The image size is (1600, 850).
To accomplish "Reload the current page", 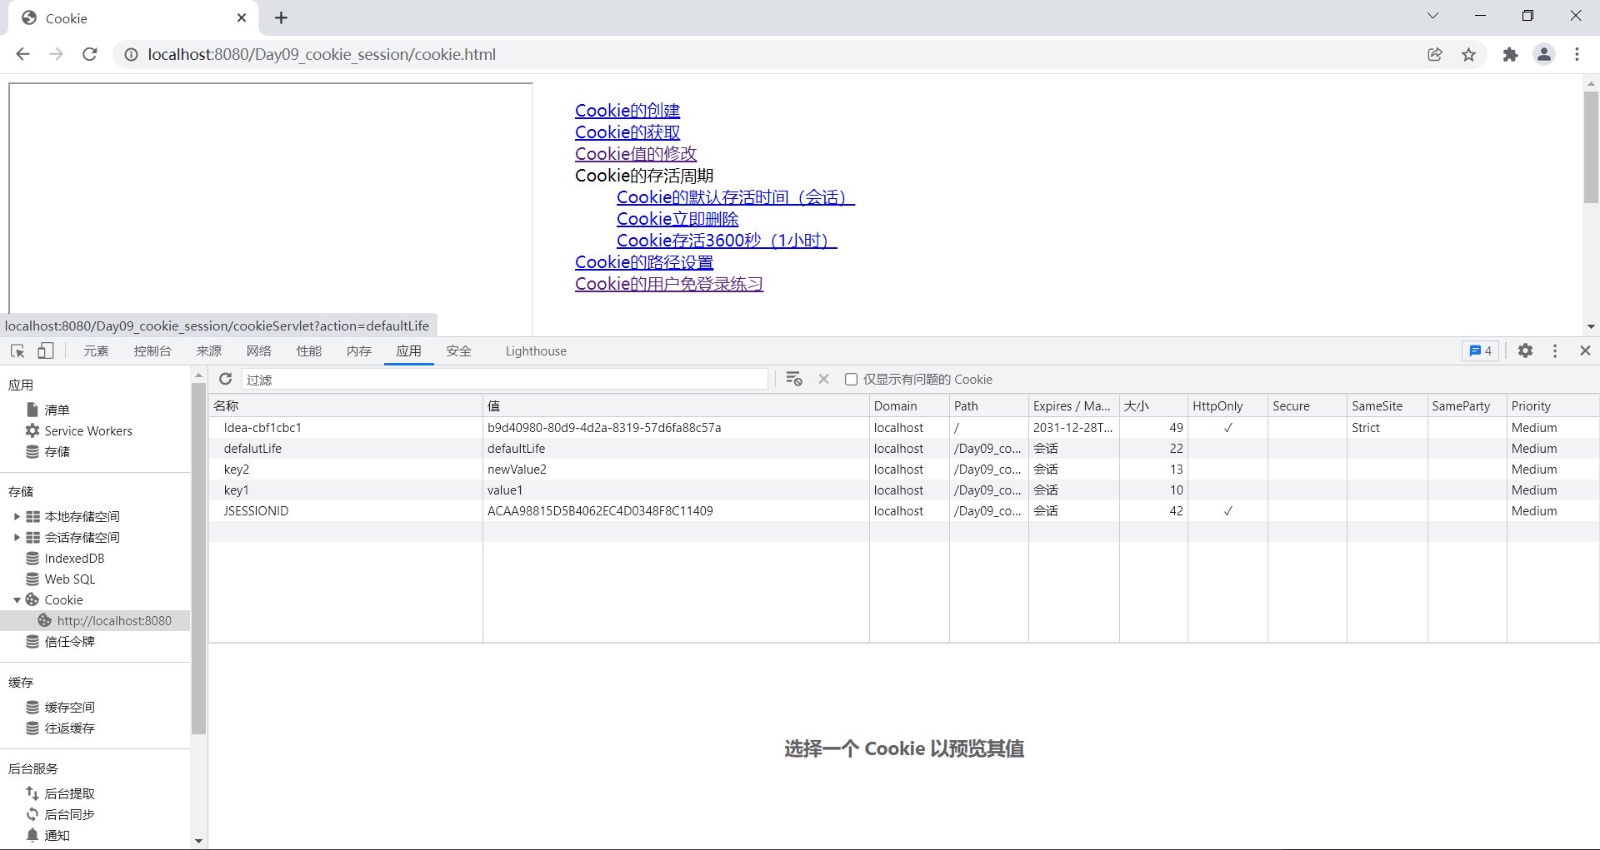I will tap(90, 54).
